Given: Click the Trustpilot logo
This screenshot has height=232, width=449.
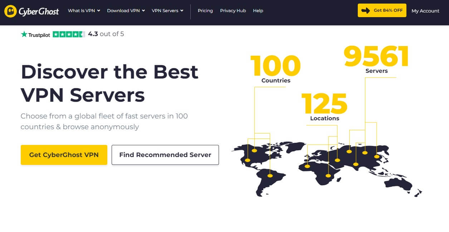Looking at the screenshot, I should click(35, 35).
